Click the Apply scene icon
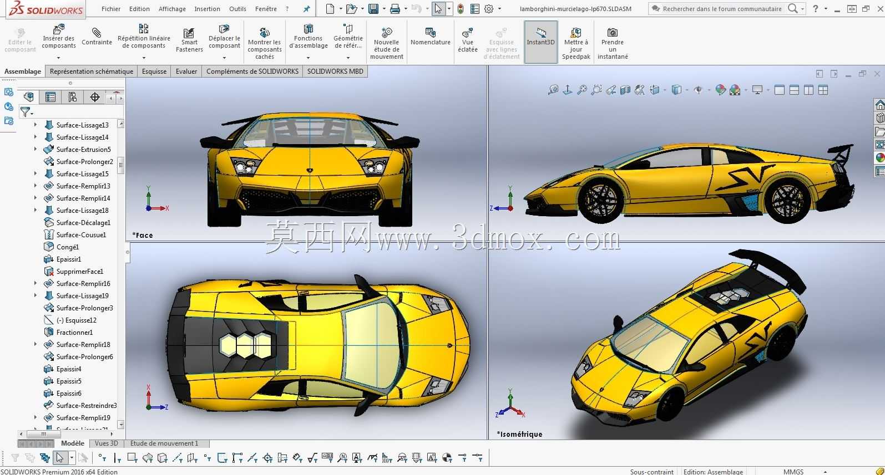 [735, 90]
